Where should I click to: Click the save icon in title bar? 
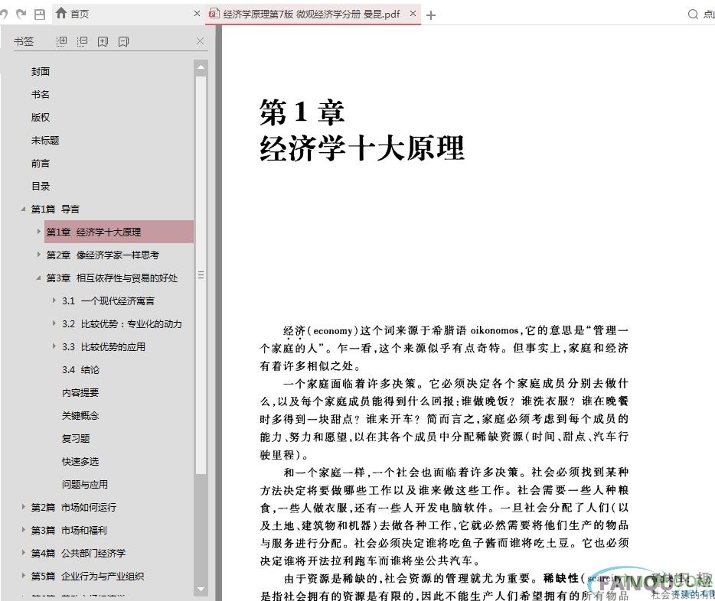coord(39,14)
